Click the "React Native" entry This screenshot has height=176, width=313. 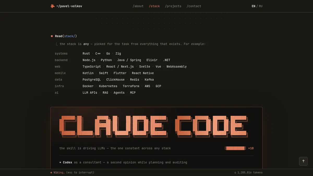pyautogui.click(x=143, y=73)
